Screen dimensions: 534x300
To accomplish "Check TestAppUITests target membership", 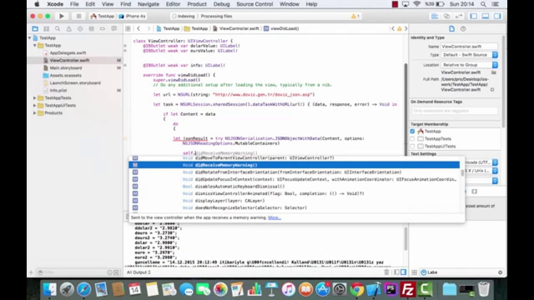I will point(413,146).
